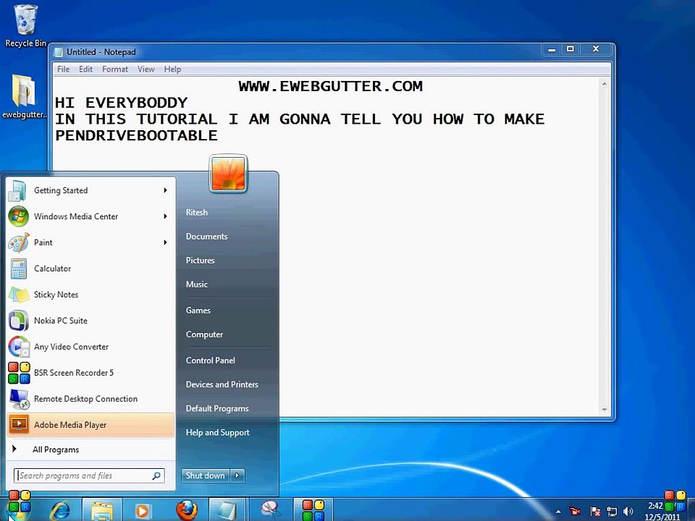Open Notepad Help menu
695x521 pixels.
172,69
